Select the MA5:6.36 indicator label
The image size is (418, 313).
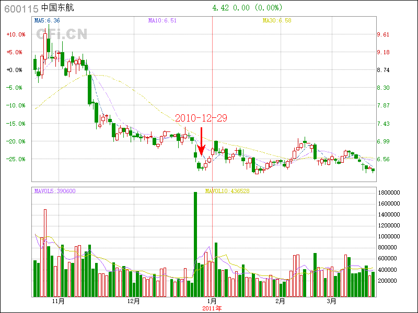pyautogui.click(x=47, y=20)
